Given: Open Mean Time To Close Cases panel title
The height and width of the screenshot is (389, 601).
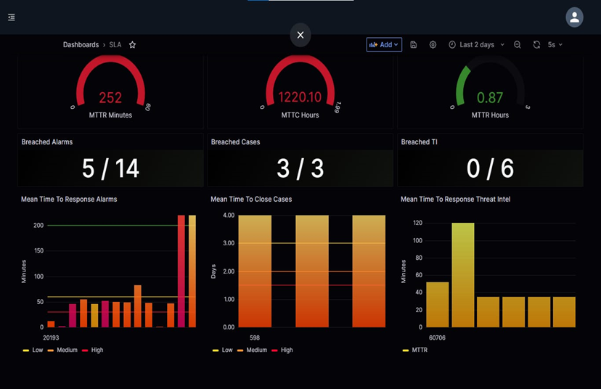Looking at the screenshot, I should tap(251, 199).
